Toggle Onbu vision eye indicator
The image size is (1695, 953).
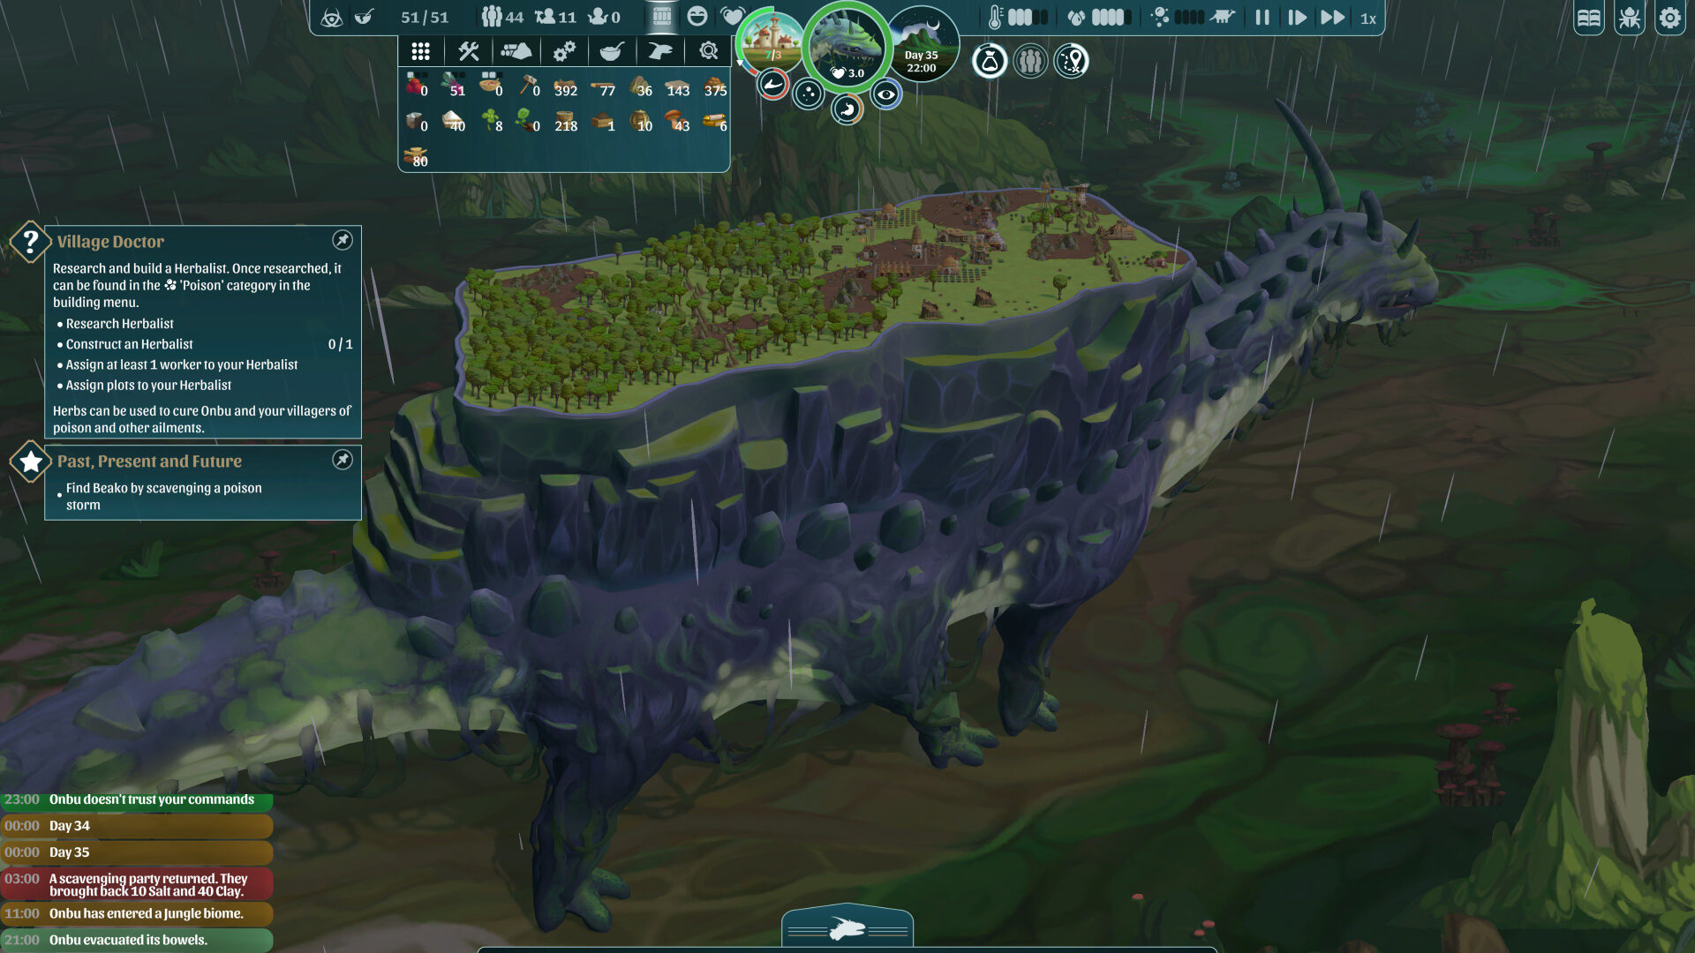[x=886, y=94]
